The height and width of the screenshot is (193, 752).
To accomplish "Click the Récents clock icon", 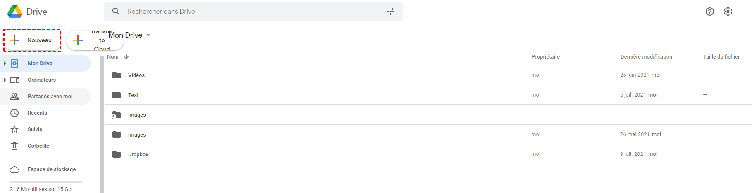I will [14, 113].
